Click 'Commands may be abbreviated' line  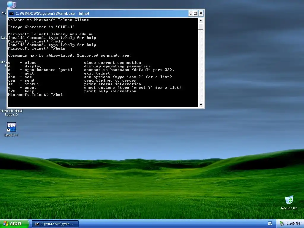pos(70,56)
